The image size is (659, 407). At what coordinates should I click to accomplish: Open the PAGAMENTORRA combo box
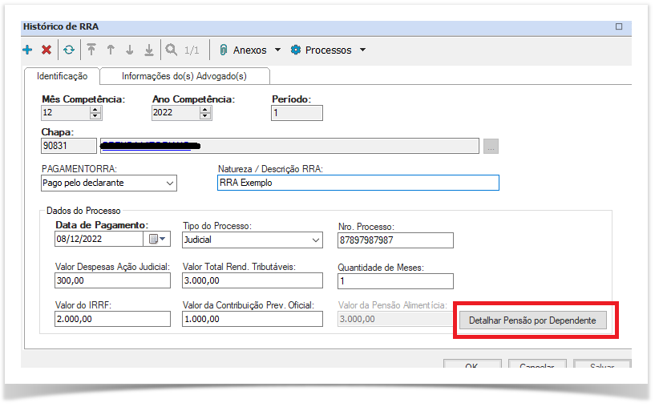[109, 183]
